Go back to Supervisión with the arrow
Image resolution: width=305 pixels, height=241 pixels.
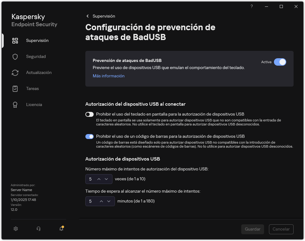[x=87, y=16]
